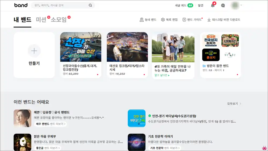Click 모두보기 to view all suggestions
Viewport: 268px width, 151px height.
point(234,103)
